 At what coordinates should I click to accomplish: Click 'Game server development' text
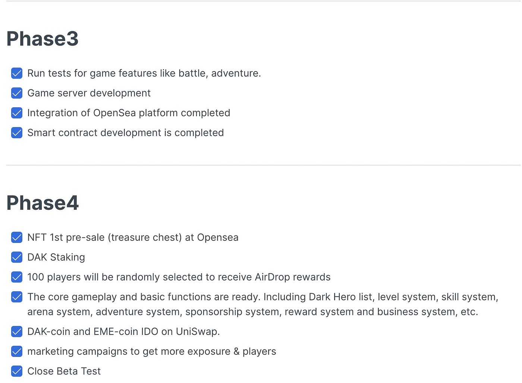pyautogui.click(x=89, y=93)
